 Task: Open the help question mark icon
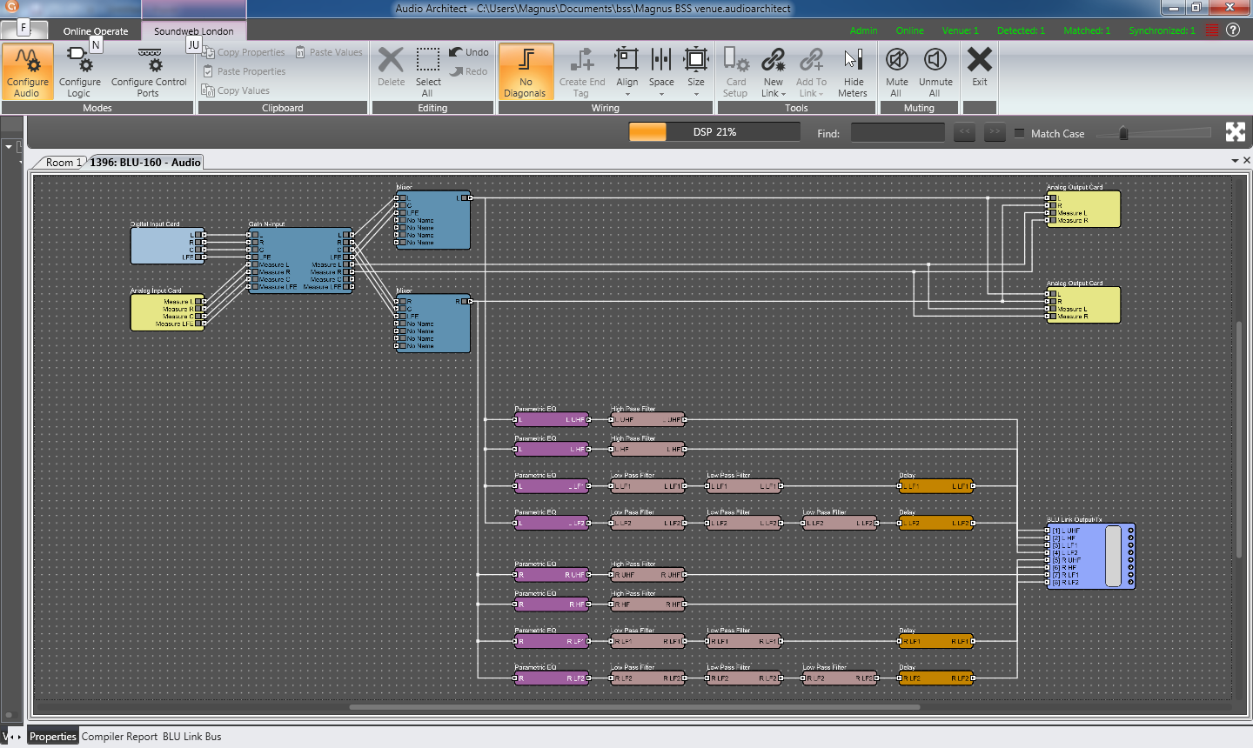pyautogui.click(x=1233, y=30)
